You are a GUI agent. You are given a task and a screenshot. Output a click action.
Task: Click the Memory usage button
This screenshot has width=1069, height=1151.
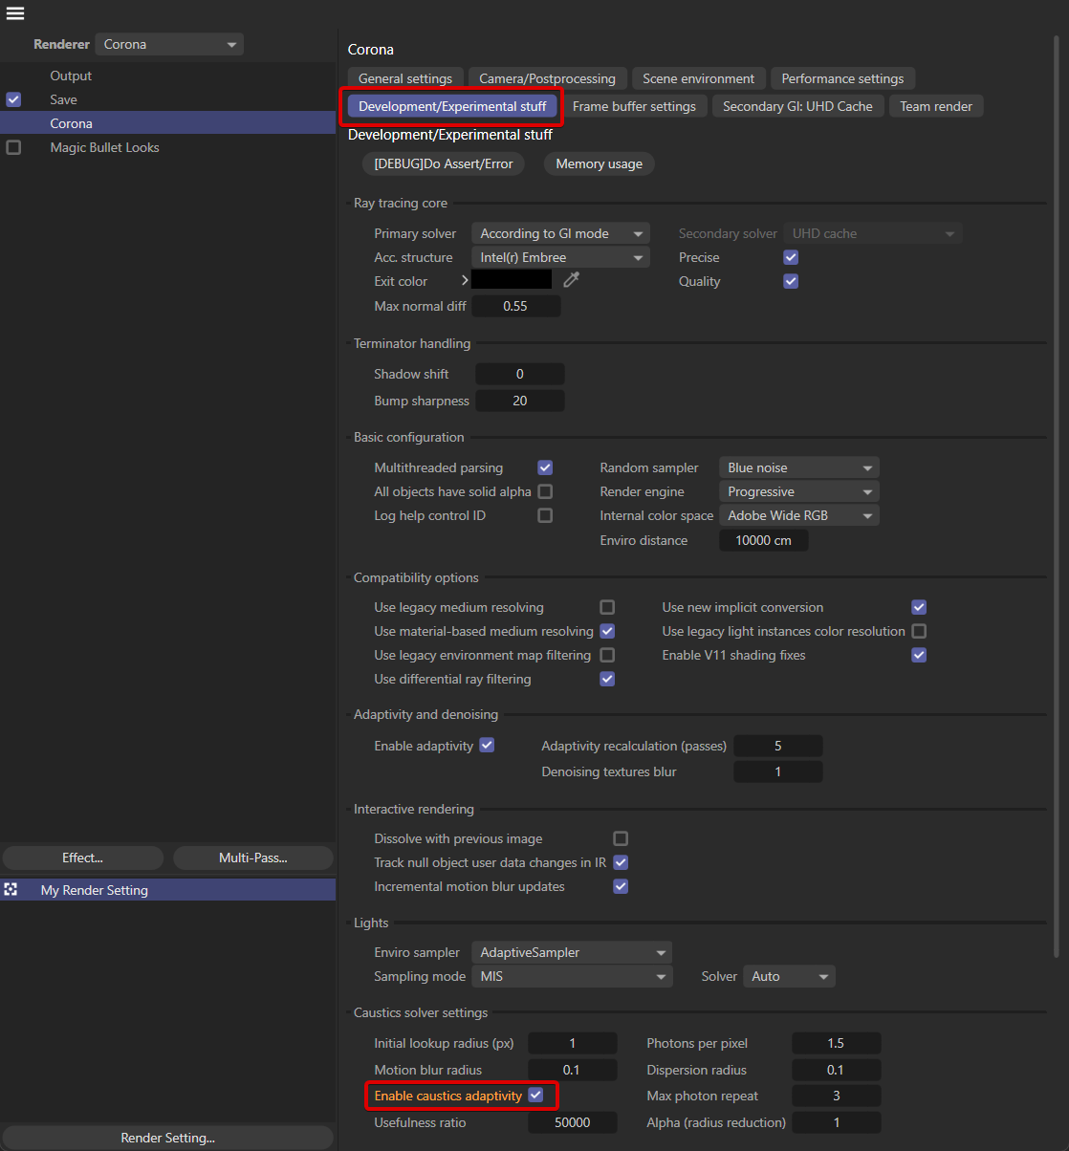point(599,163)
